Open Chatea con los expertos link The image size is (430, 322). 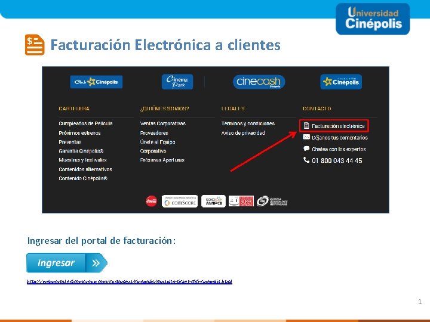coord(339,149)
